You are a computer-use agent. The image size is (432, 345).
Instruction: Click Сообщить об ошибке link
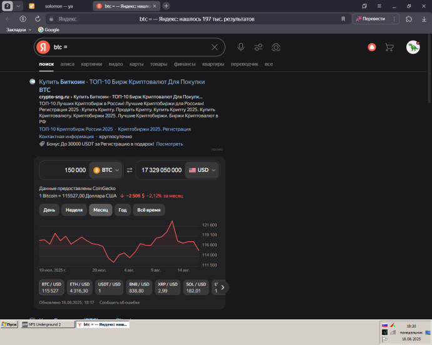(120, 302)
